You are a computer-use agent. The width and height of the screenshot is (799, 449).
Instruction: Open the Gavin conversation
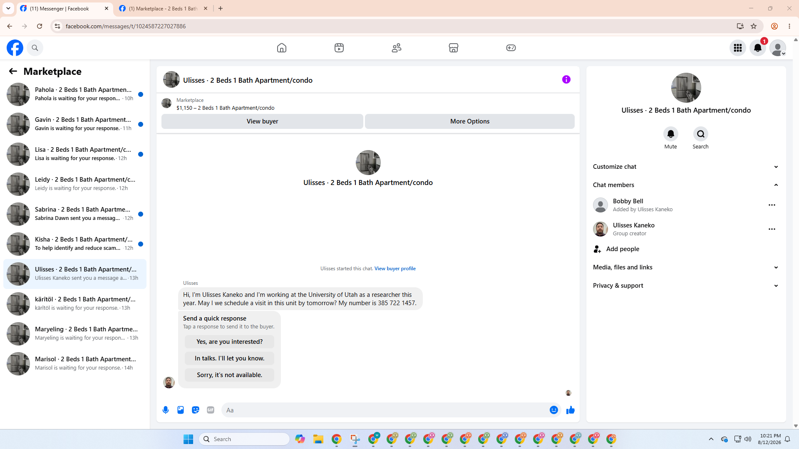[75, 124]
